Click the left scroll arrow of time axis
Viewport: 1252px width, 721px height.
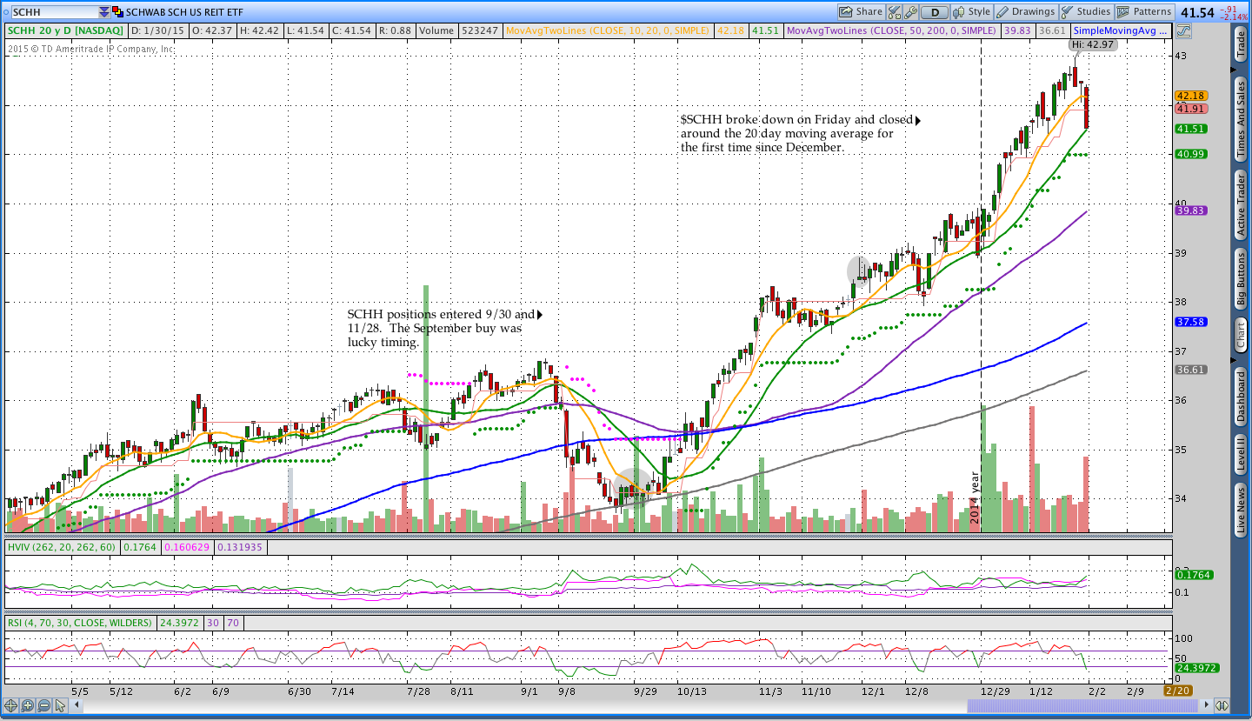click(77, 705)
